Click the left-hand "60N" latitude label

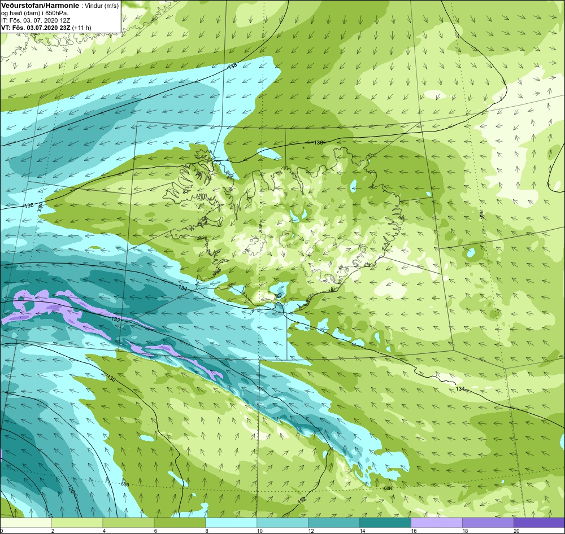(x=125, y=484)
